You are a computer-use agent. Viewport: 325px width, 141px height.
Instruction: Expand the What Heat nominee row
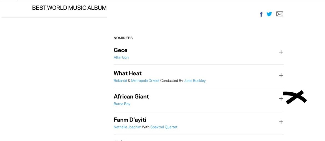[281, 75]
